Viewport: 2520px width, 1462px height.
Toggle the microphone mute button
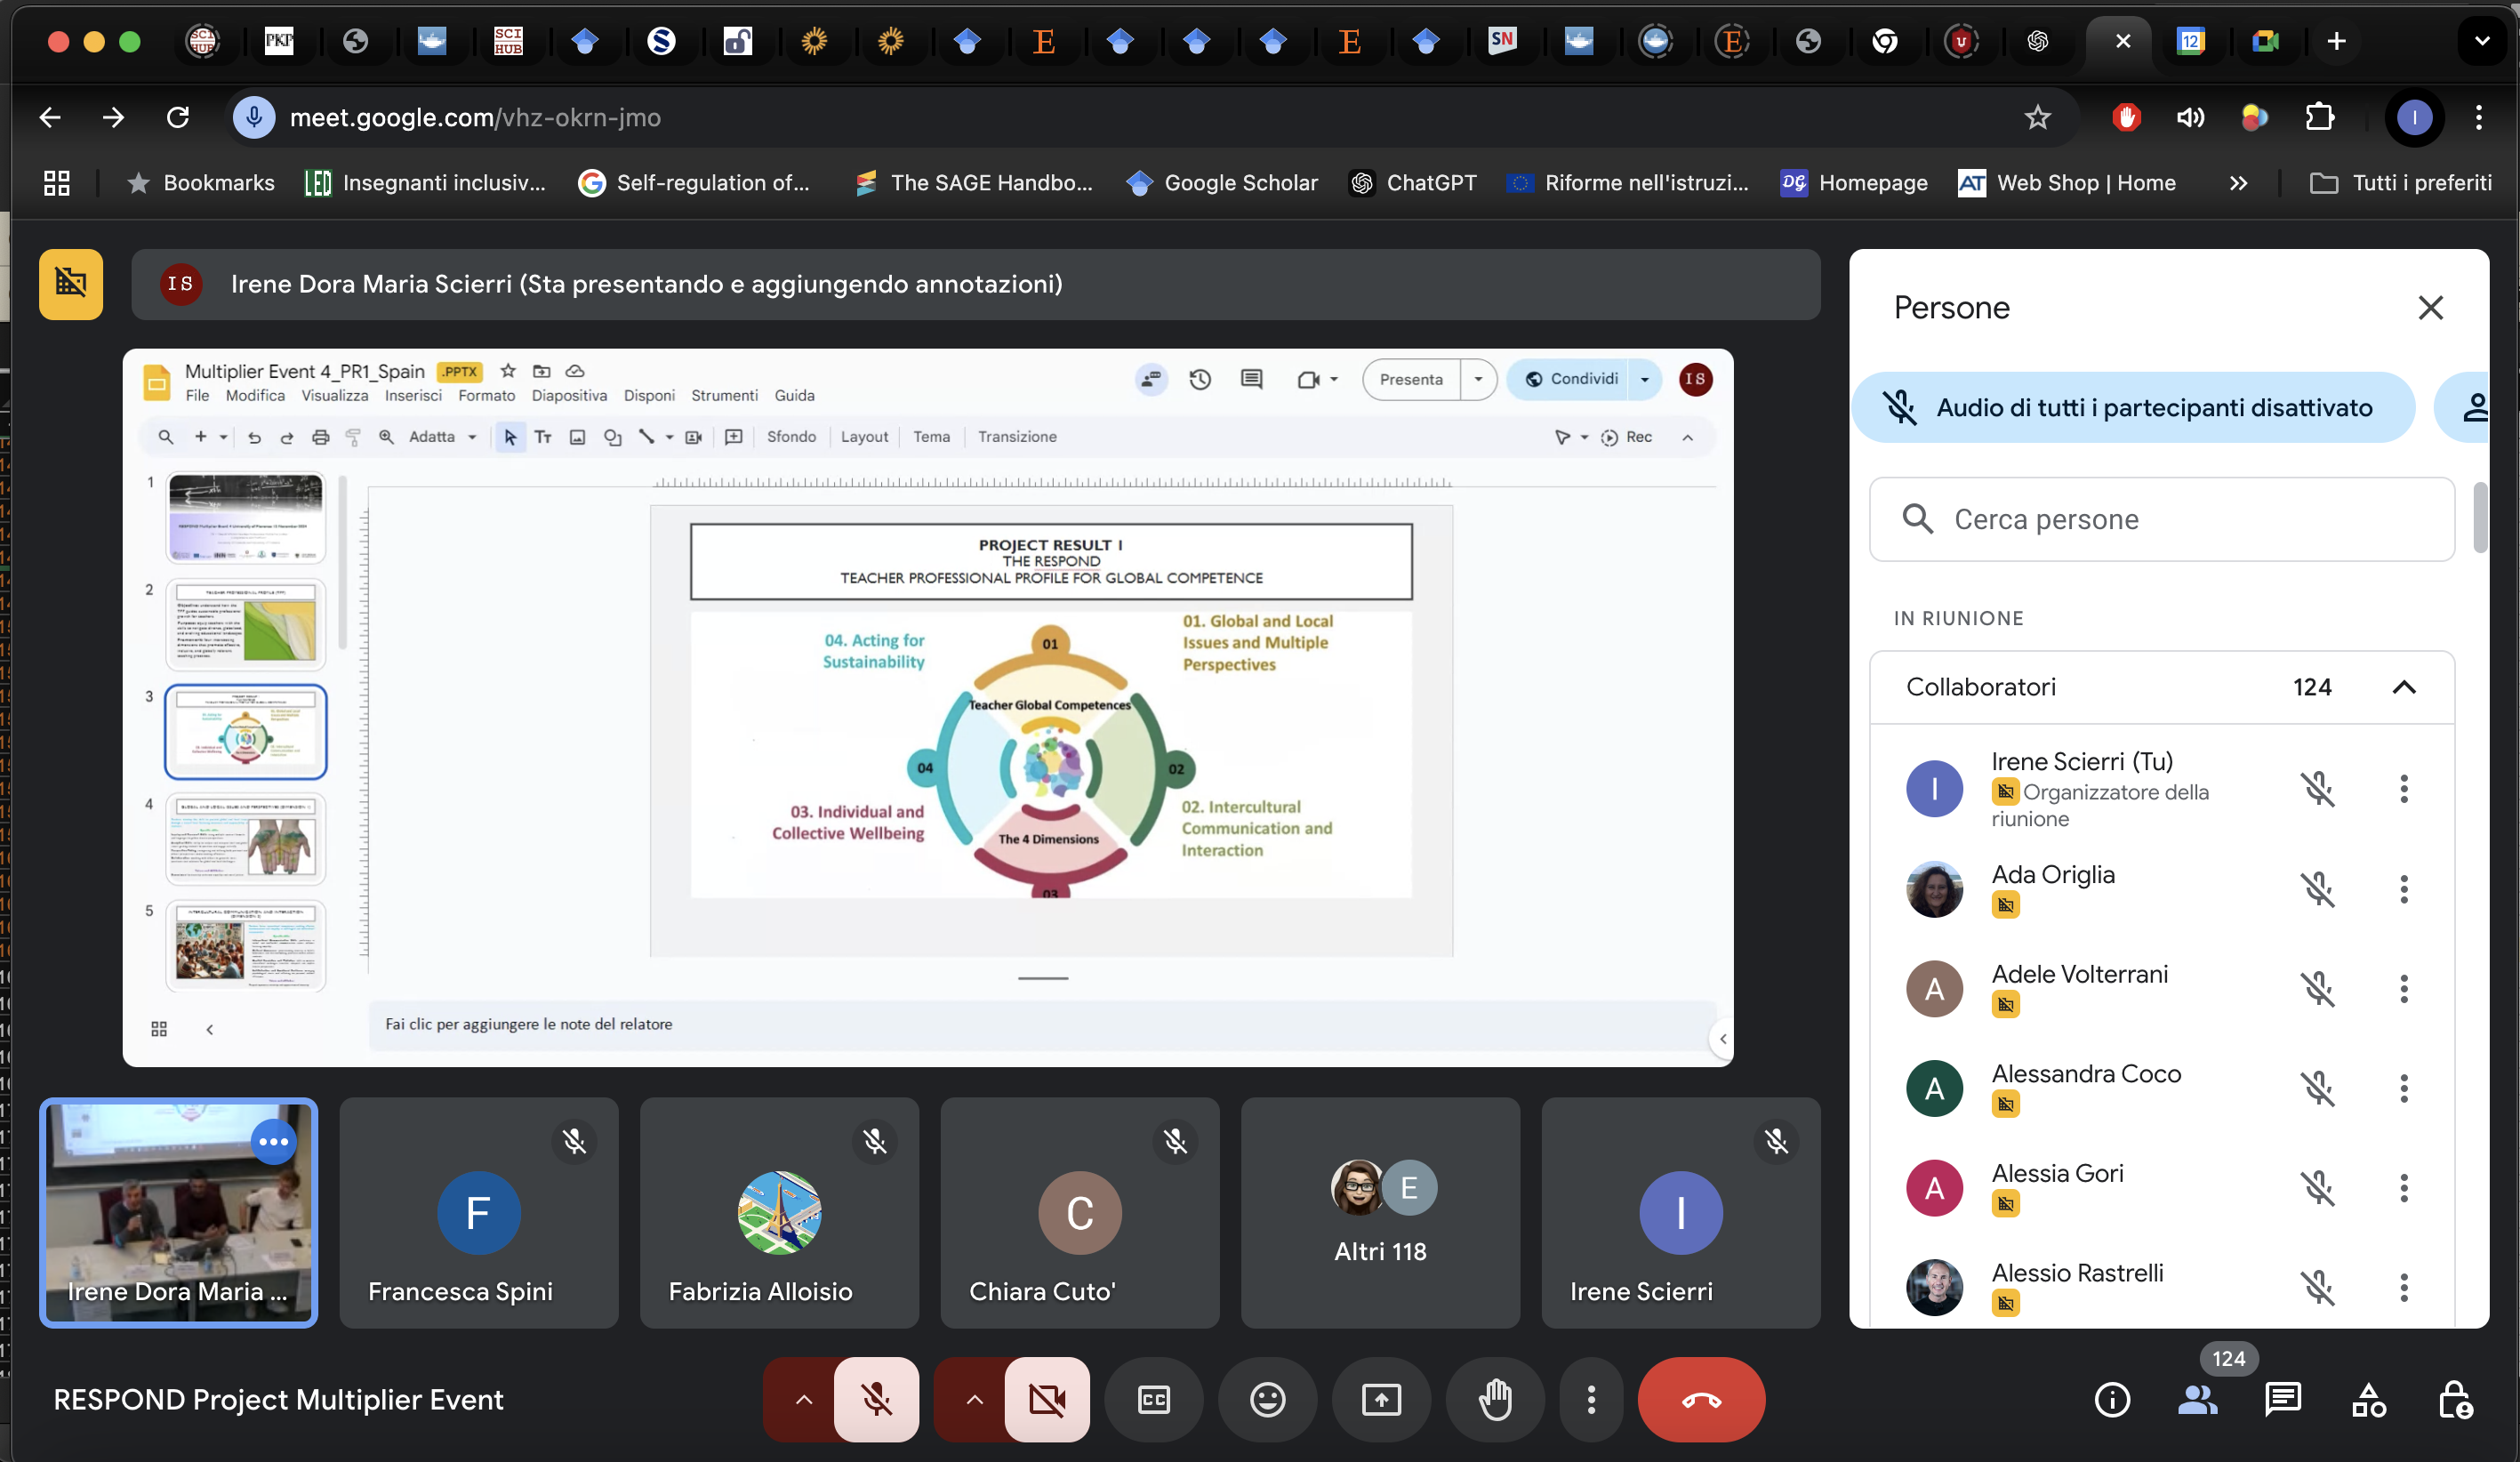point(876,1399)
